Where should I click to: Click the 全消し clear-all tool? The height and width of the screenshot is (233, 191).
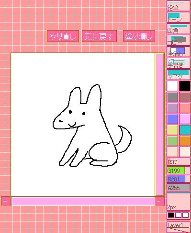click(179, 52)
